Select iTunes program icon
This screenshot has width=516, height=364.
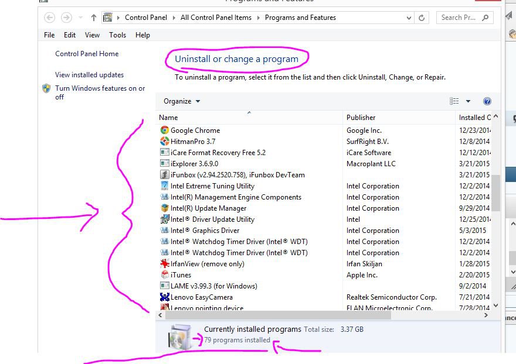tap(165, 274)
